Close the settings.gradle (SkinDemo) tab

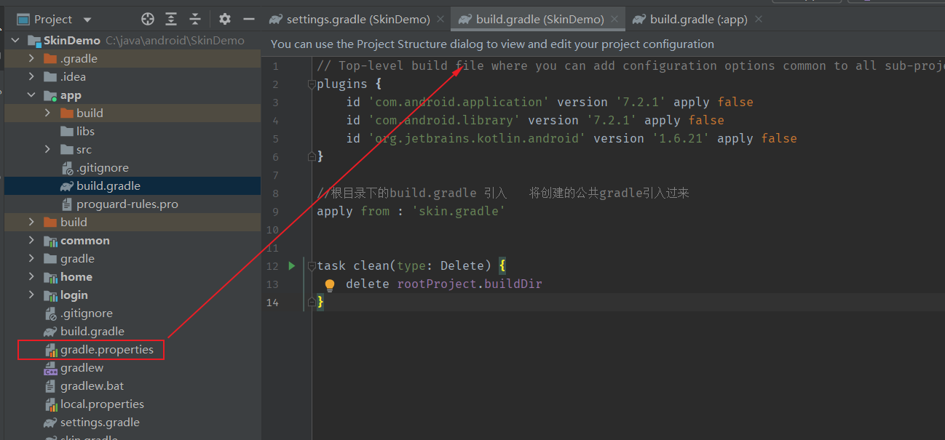(440, 20)
